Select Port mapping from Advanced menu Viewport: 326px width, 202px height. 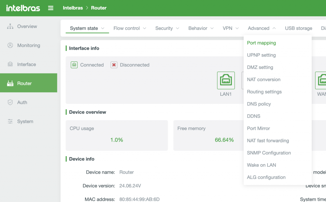click(x=261, y=43)
